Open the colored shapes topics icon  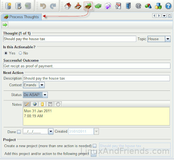click(x=148, y=6)
